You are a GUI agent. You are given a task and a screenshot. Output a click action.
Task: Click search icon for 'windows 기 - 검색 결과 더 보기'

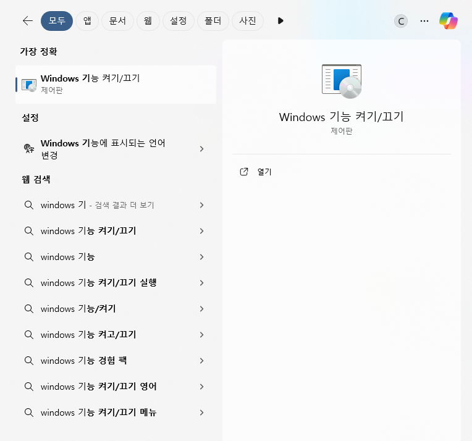coord(29,205)
